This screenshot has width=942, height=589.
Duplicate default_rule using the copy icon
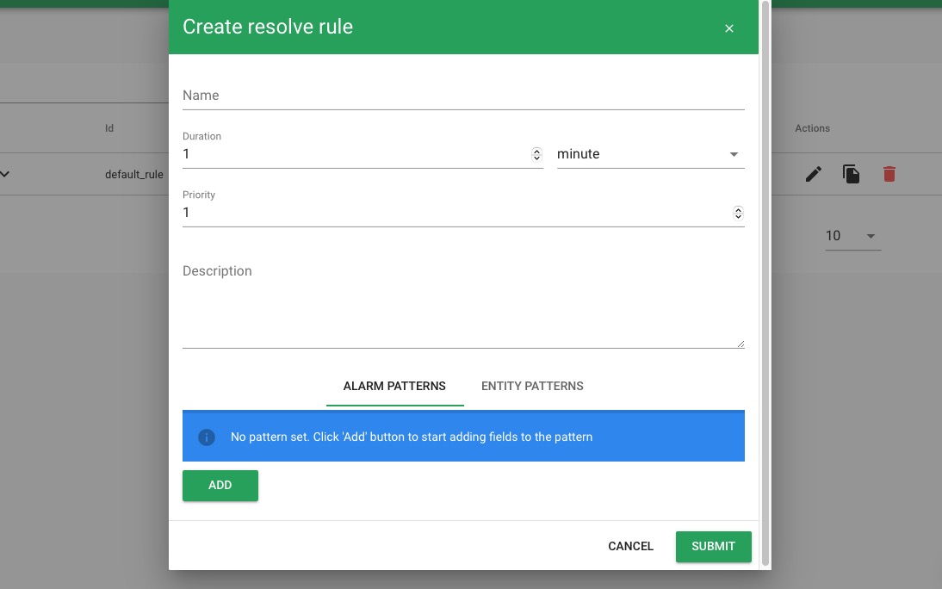coord(851,174)
